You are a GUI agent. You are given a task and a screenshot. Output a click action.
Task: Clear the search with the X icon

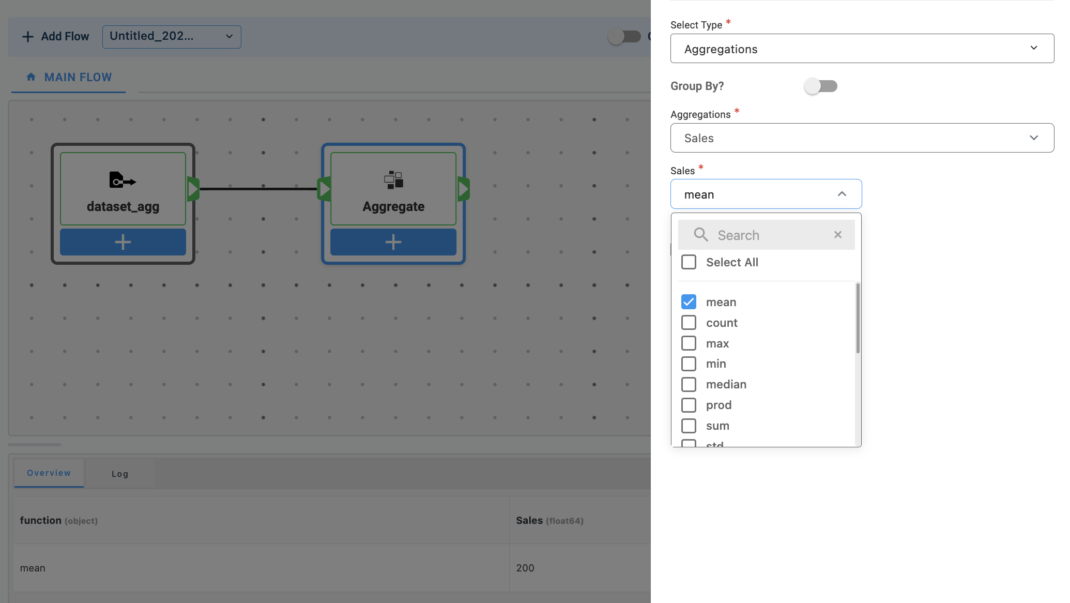point(837,235)
